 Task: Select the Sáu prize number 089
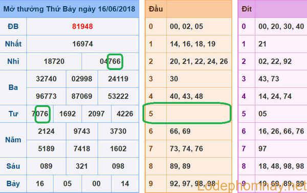pos(47,166)
